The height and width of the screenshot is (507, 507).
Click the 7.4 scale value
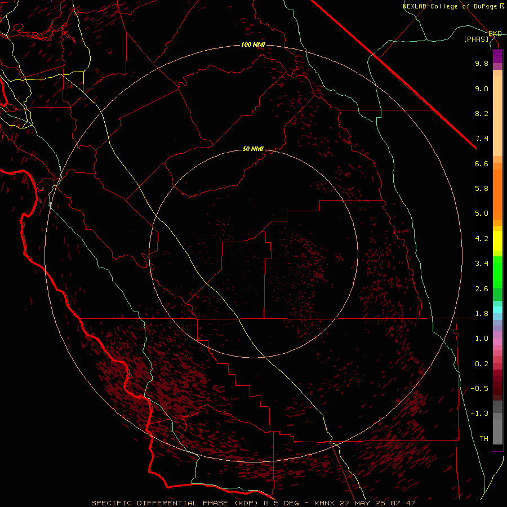[x=482, y=139]
